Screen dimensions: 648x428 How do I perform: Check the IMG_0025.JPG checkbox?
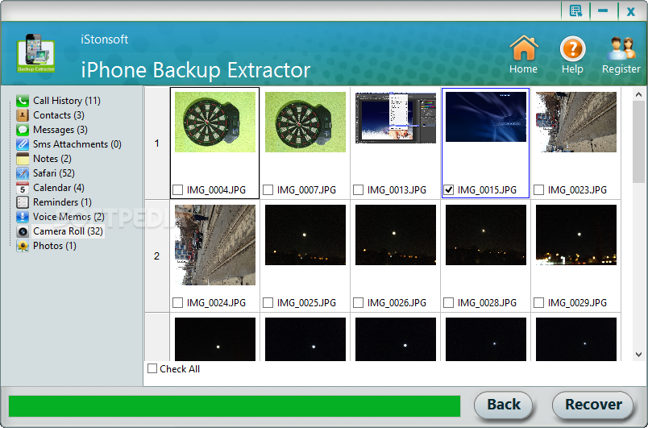click(268, 302)
